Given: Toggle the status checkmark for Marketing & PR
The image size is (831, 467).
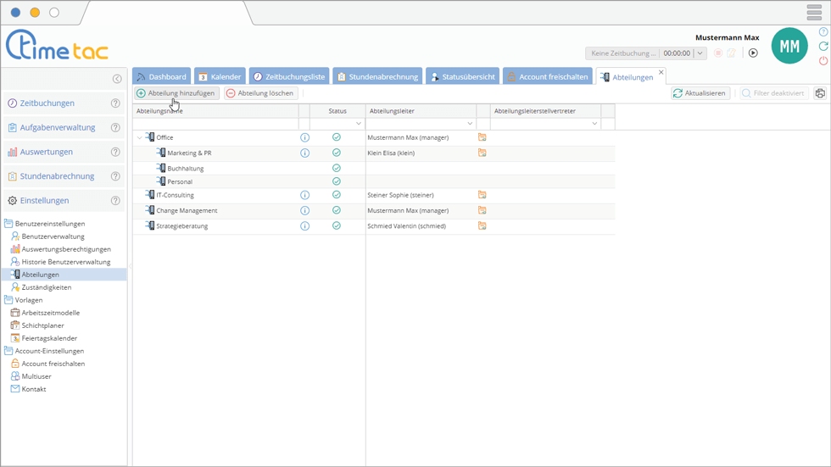Looking at the screenshot, I should pyautogui.click(x=337, y=153).
